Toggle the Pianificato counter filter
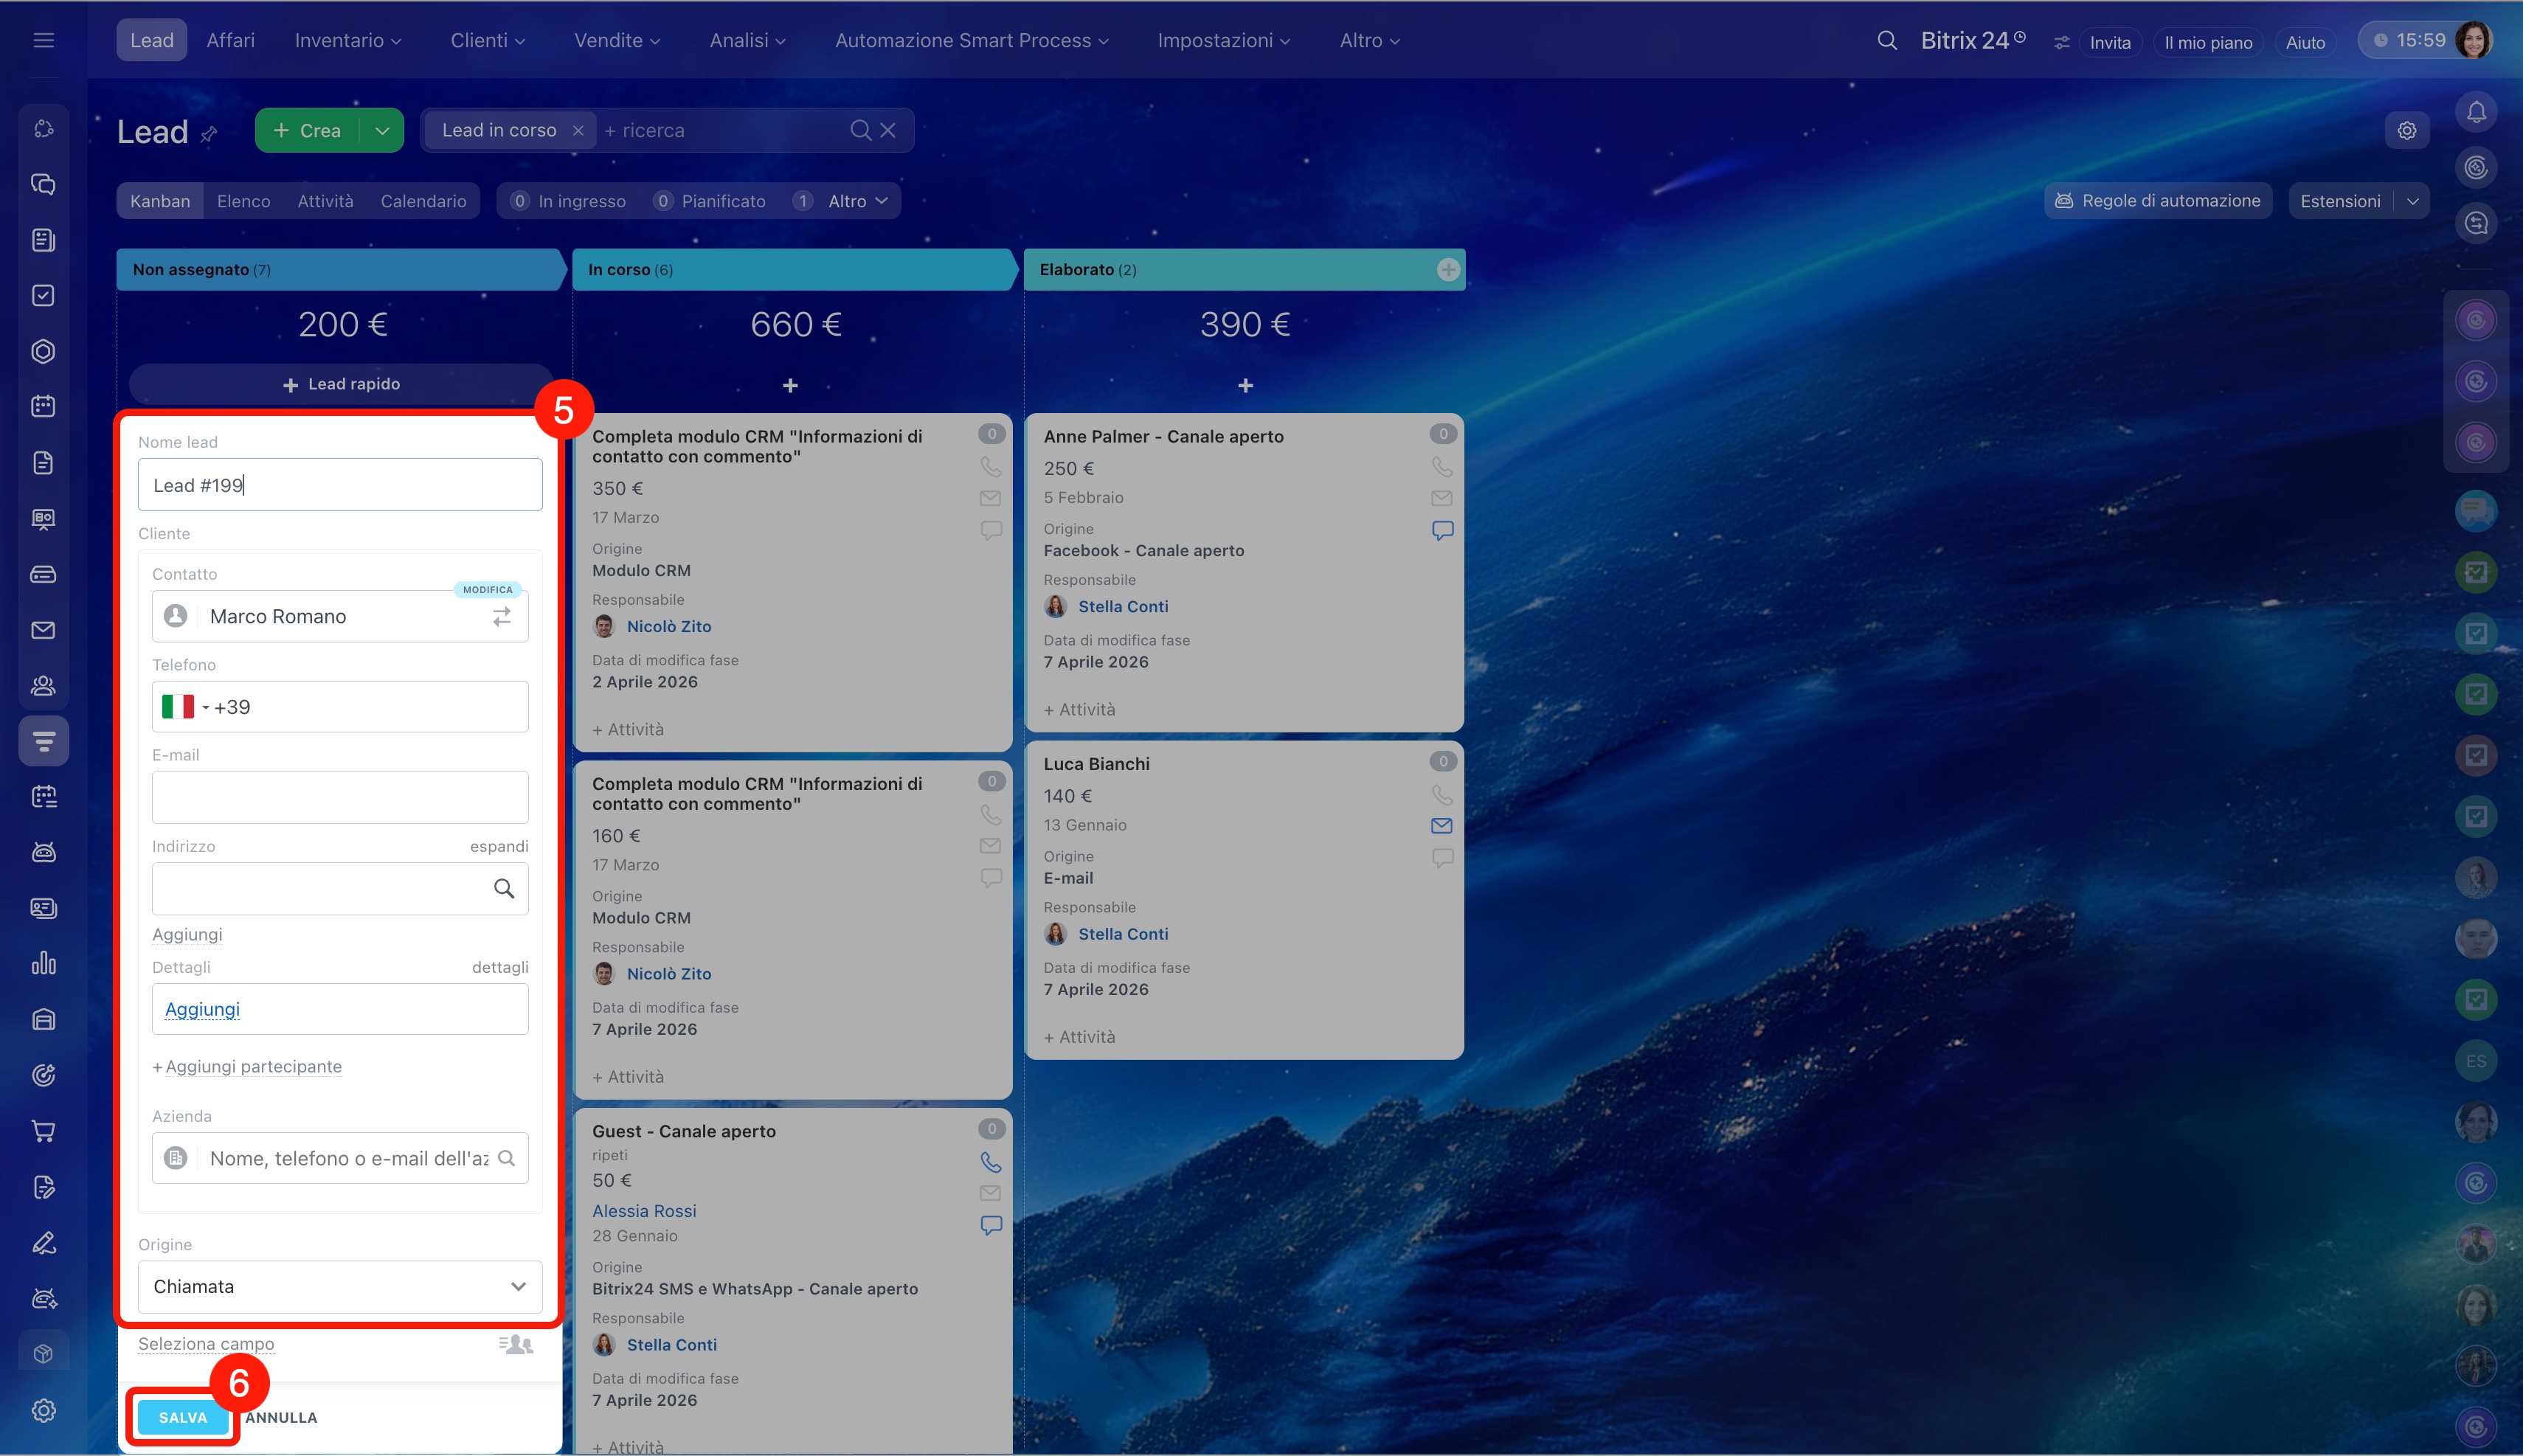The image size is (2523, 1456). [x=711, y=201]
